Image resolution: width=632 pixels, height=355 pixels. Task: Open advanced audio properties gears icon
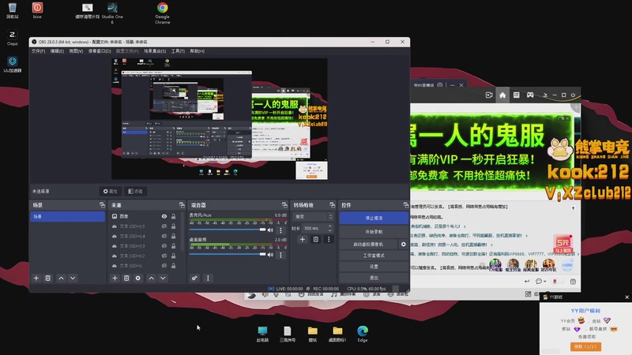[194, 278]
